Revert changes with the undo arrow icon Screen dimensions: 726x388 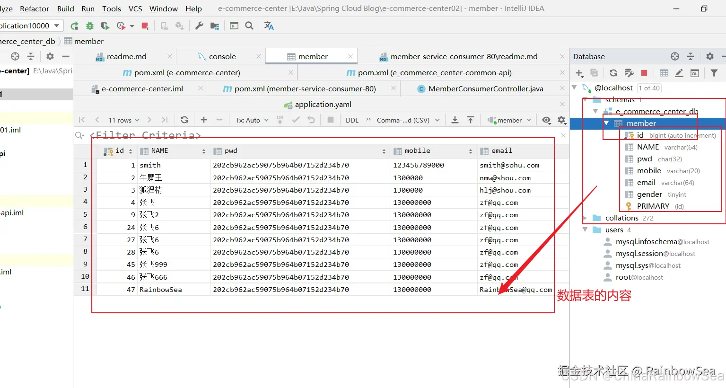tap(311, 120)
